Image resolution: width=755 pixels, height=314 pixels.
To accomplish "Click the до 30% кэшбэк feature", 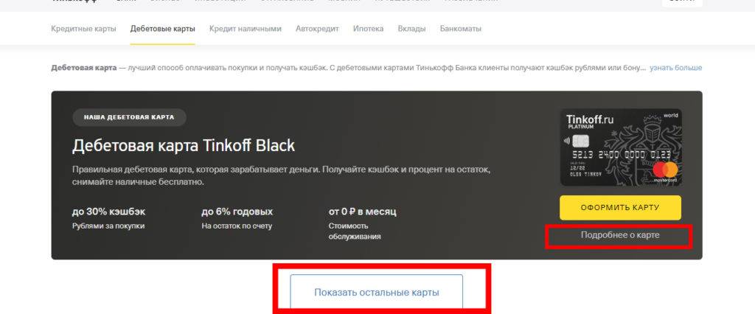I will (109, 218).
